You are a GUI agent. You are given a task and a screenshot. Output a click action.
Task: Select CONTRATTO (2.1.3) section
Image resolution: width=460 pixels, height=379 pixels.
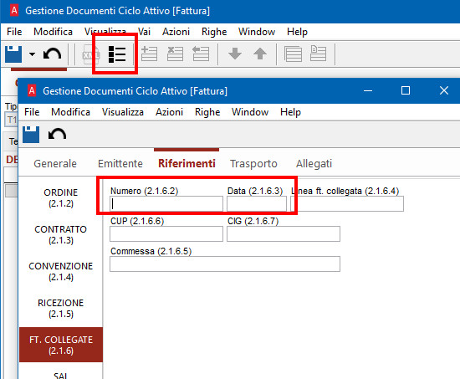(61, 234)
